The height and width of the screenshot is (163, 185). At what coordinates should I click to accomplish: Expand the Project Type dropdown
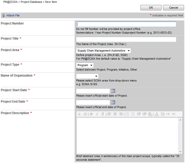pos(85,65)
